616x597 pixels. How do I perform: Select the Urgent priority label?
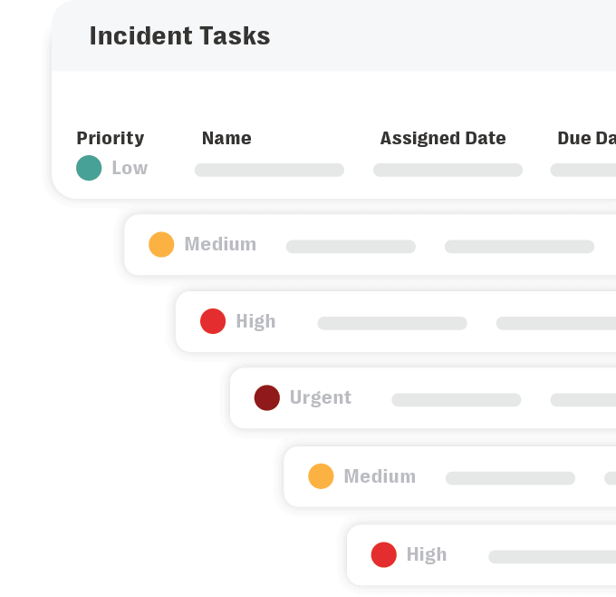(x=321, y=397)
